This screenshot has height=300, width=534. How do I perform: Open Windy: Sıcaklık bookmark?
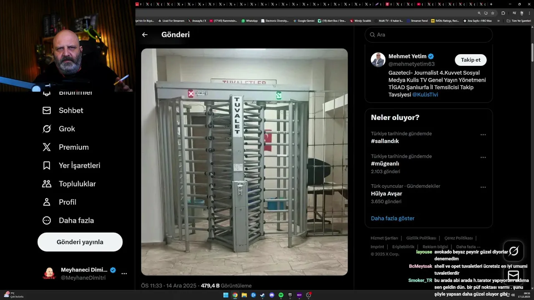[360, 21]
